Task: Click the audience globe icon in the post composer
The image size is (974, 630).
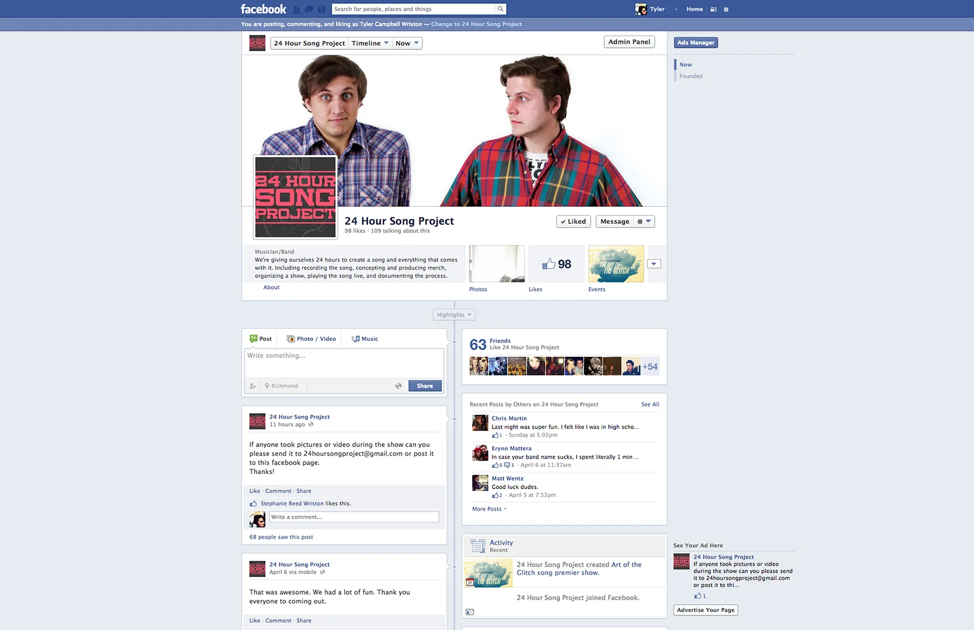Action: [x=398, y=386]
